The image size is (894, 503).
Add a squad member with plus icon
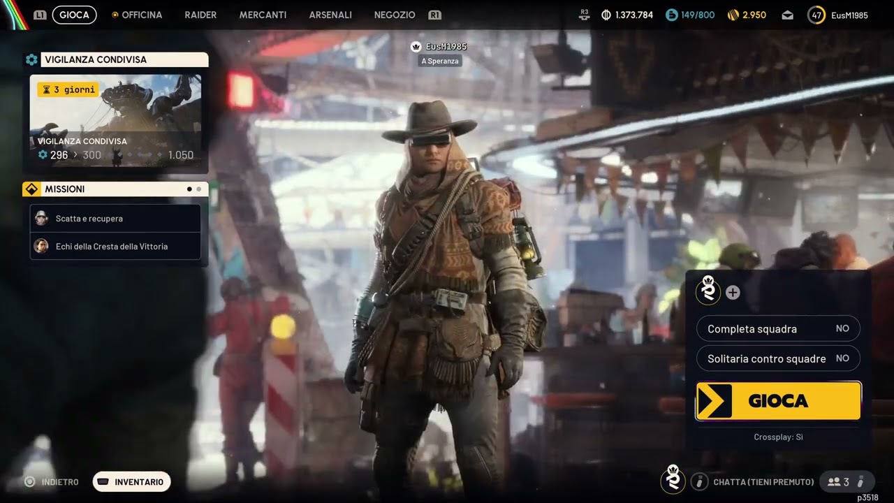pyautogui.click(x=733, y=293)
